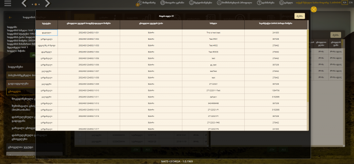The width and height of the screenshot is (354, 164).
Task: Select group ID ending /1/017
Action: 89,129
